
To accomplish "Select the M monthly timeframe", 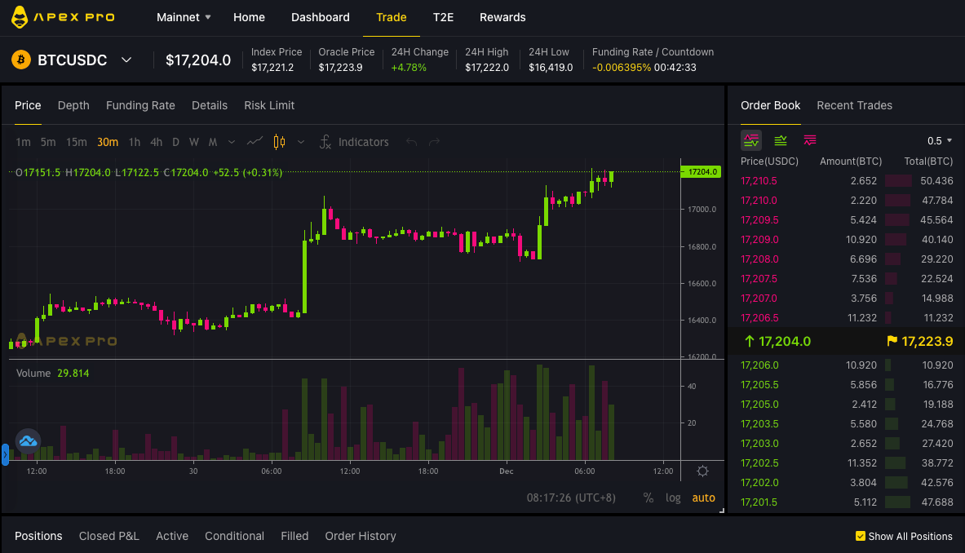I will [213, 142].
